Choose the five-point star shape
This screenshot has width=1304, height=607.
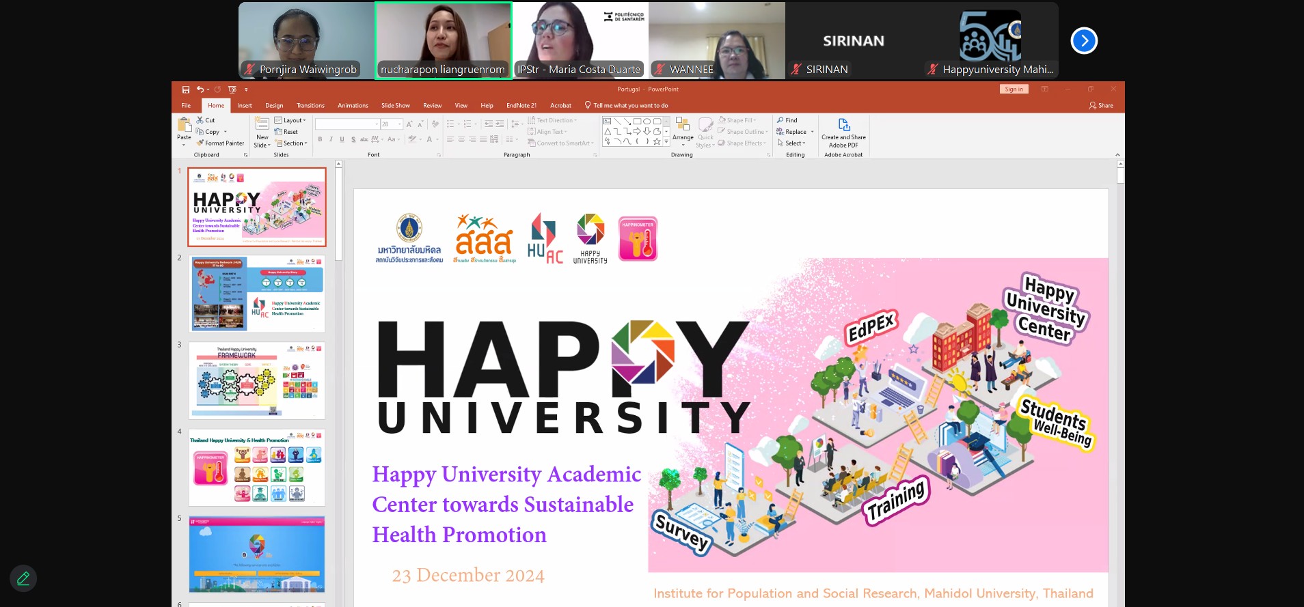(657, 141)
